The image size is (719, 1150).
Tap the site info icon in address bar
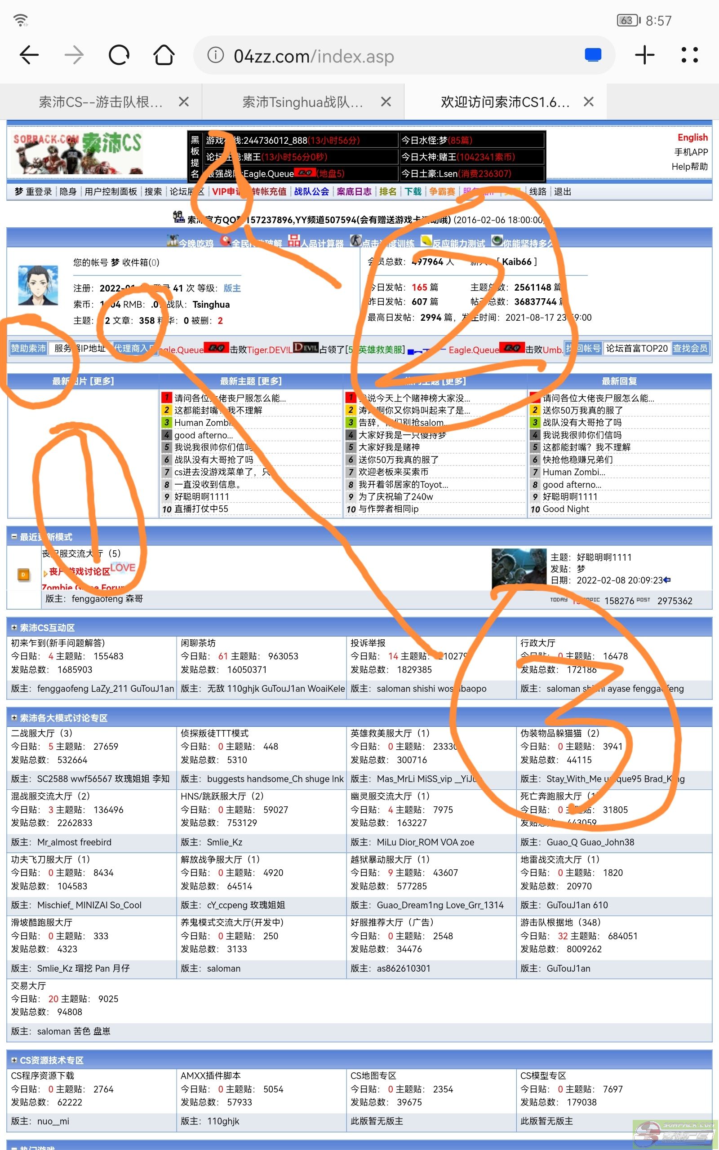click(215, 56)
